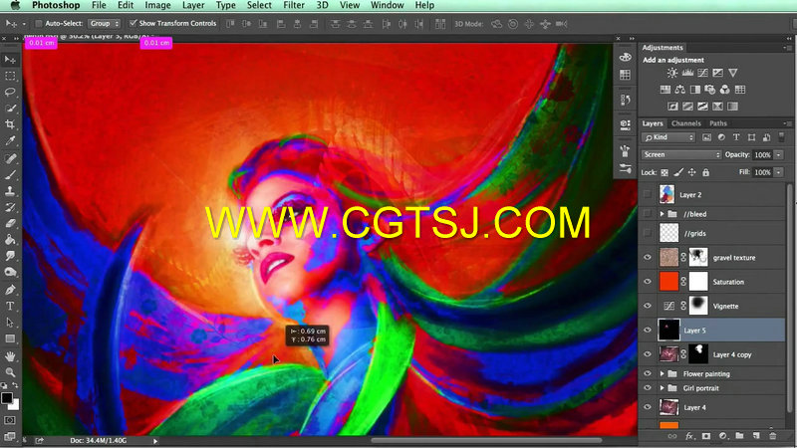Viewport: 797px width, 448px height.
Task: Toggle the Auto-Select checkbox
Action: tap(38, 23)
